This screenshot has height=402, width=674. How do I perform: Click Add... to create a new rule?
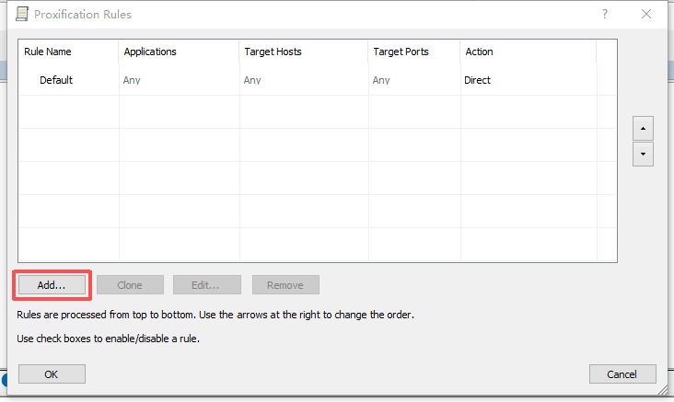pos(52,285)
